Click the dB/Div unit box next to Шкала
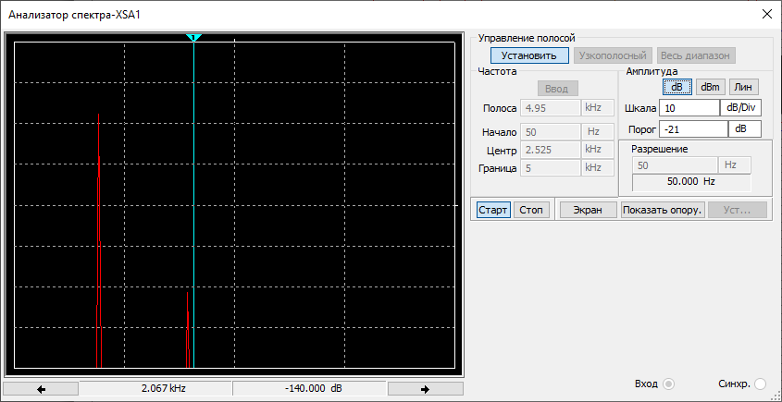Viewport: 782px width, 402px height. [740, 108]
